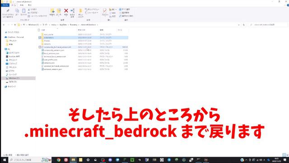This screenshot has height=163, width=289.
Task: Copy path of selected item
Action: [x=29, y=13]
